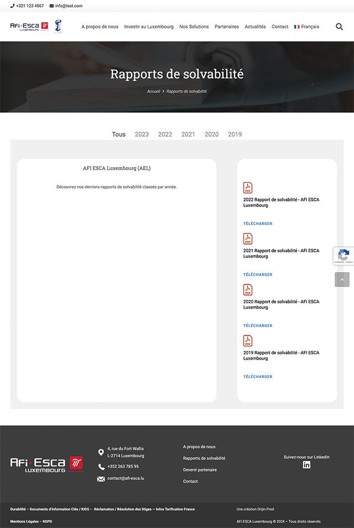Select the 2021 filter tab

[188, 134]
